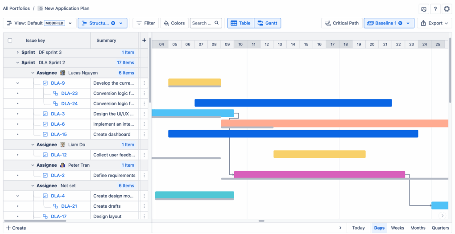
Task: Open row menu for DLA-23
Action: pyautogui.click(x=144, y=93)
